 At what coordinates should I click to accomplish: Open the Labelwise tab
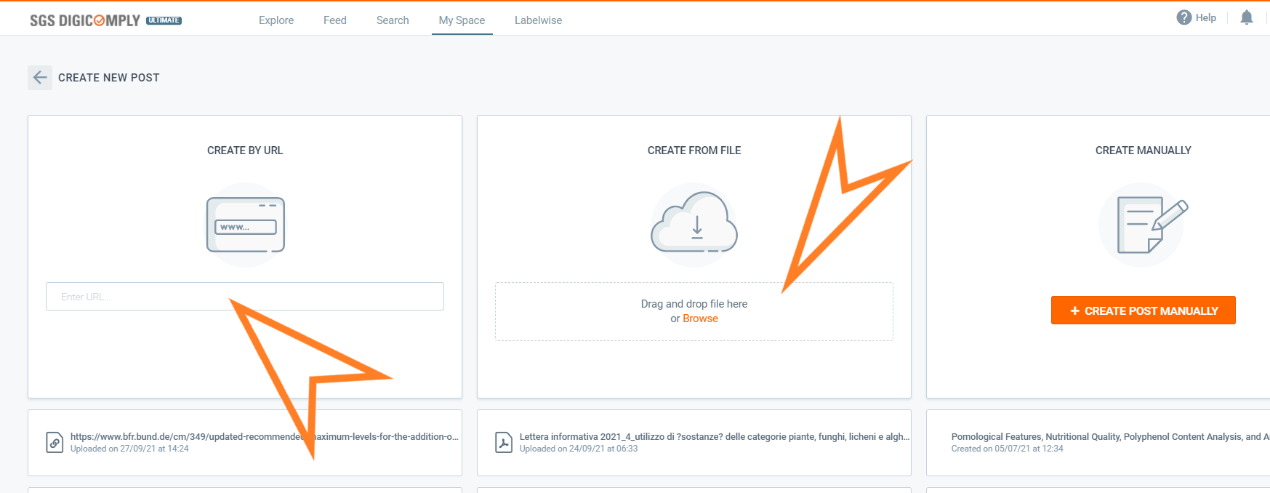tap(538, 20)
